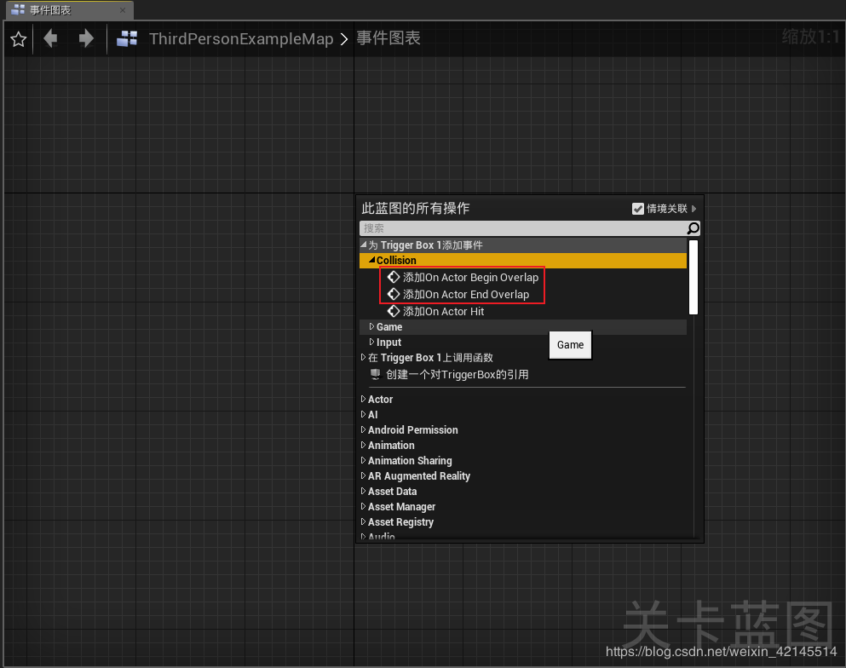Expand the Android Permission category

coord(363,429)
